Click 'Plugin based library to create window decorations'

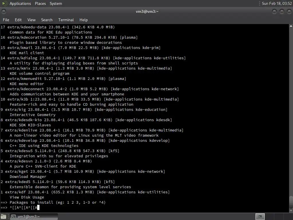click(66, 42)
